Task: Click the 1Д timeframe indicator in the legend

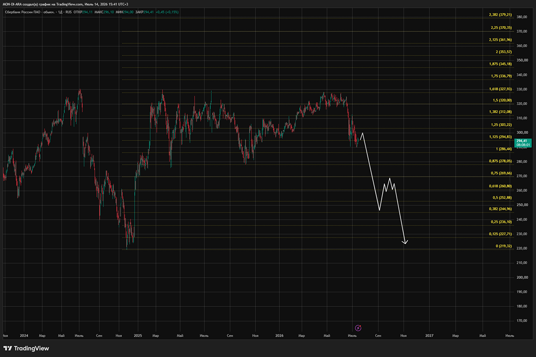Action: 61,12
